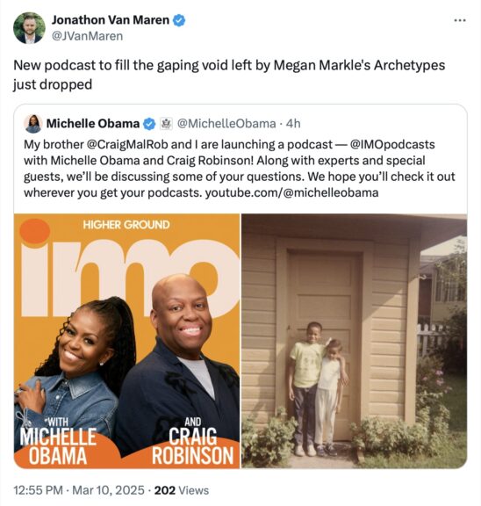The width and height of the screenshot is (481, 506).
Task: Click the 4h timestamp on quoted tweet
Action: click(x=293, y=124)
